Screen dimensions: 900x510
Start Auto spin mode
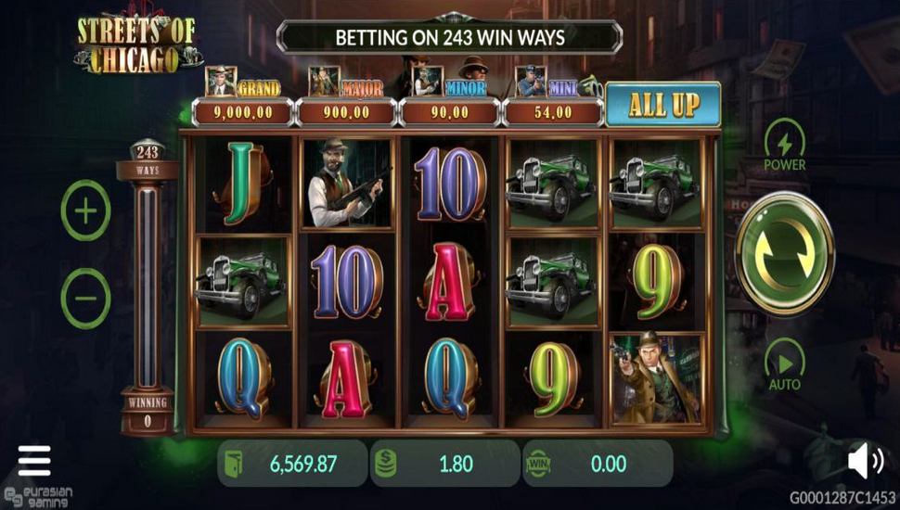(x=784, y=364)
